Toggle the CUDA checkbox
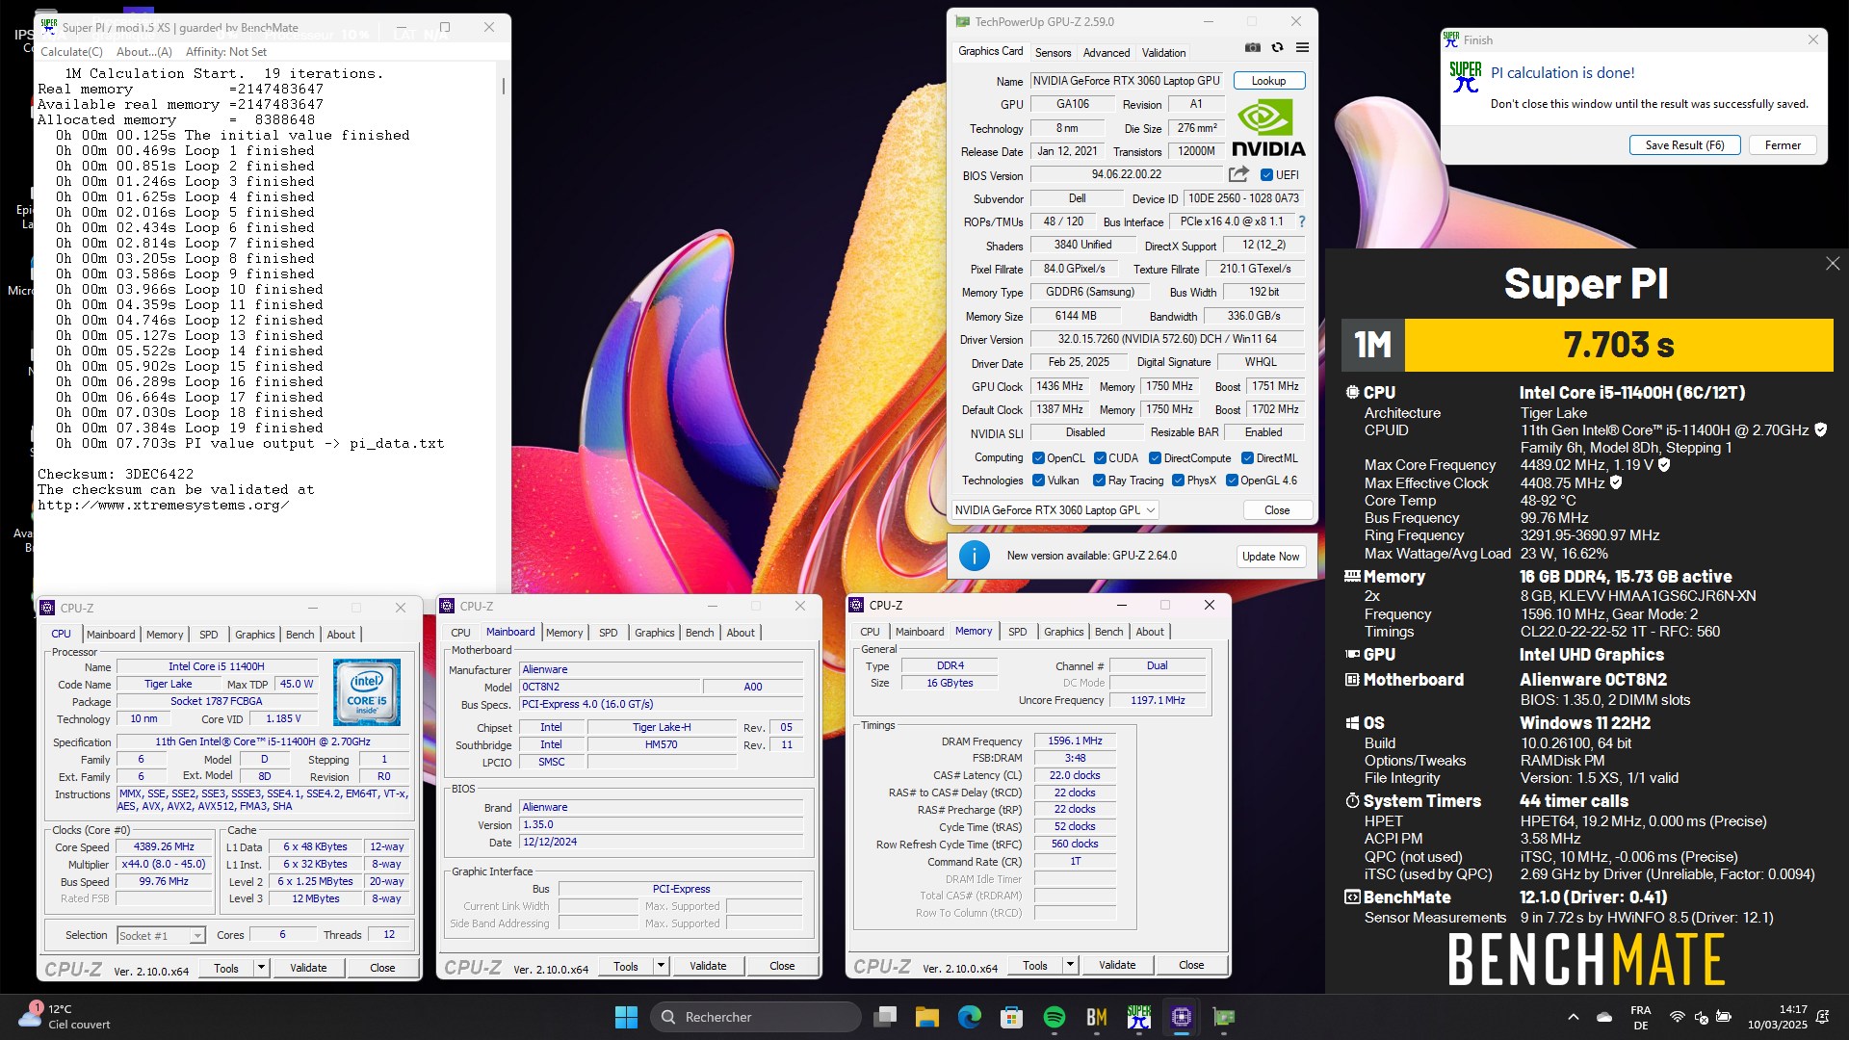Image resolution: width=1849 pixels, height=1040 pixels. point(1099,458)
